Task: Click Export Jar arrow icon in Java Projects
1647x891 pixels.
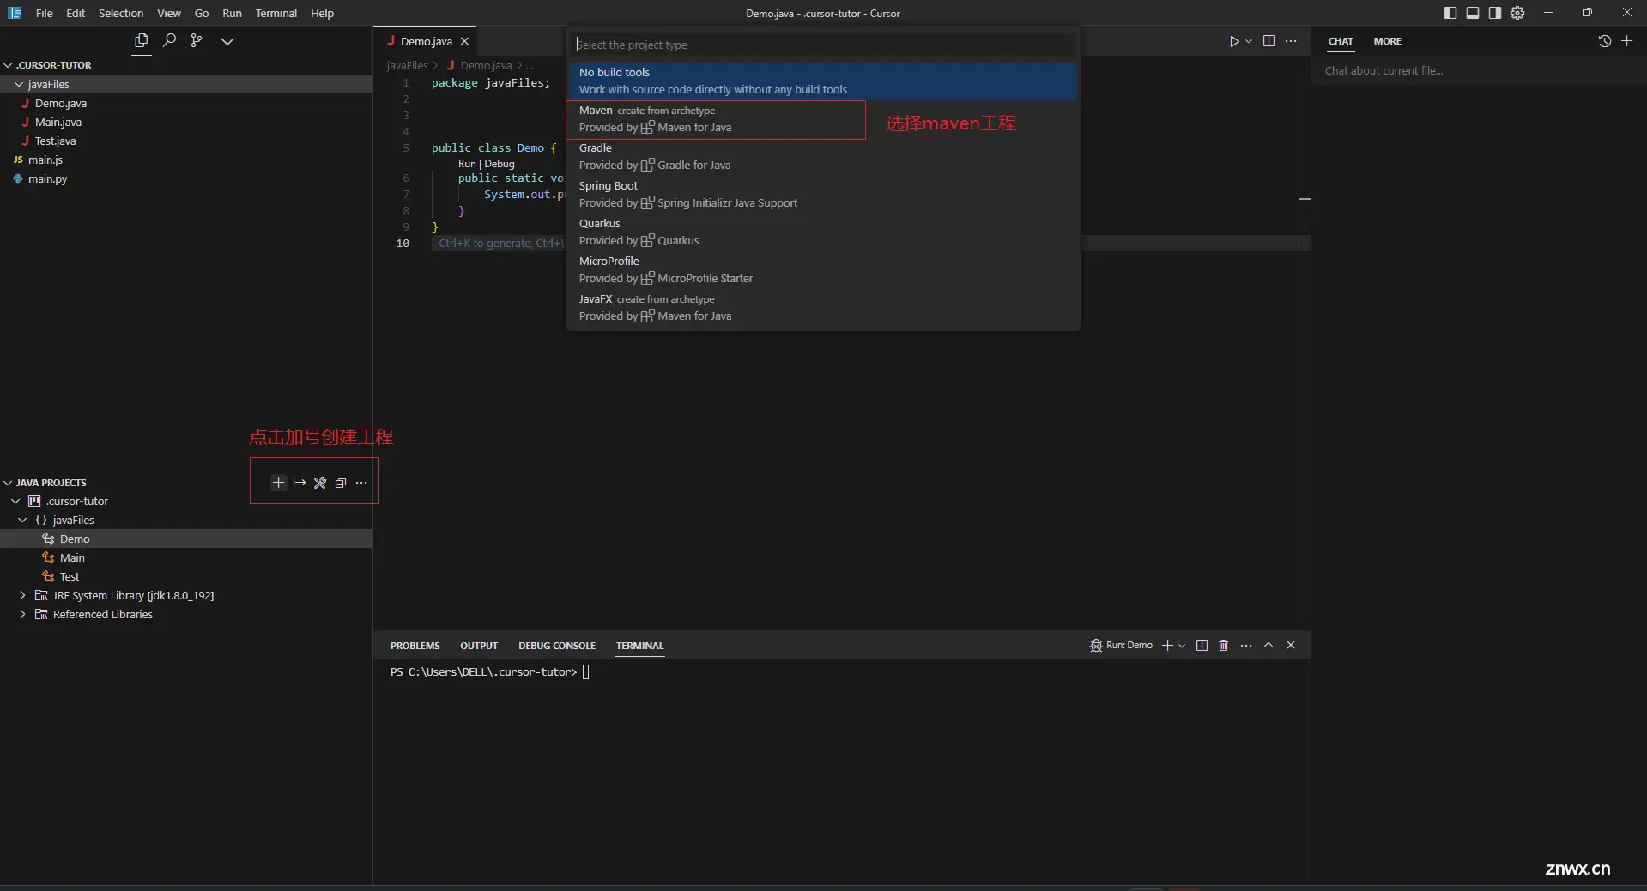Action: pyautogui.click(x=299, y=483)
